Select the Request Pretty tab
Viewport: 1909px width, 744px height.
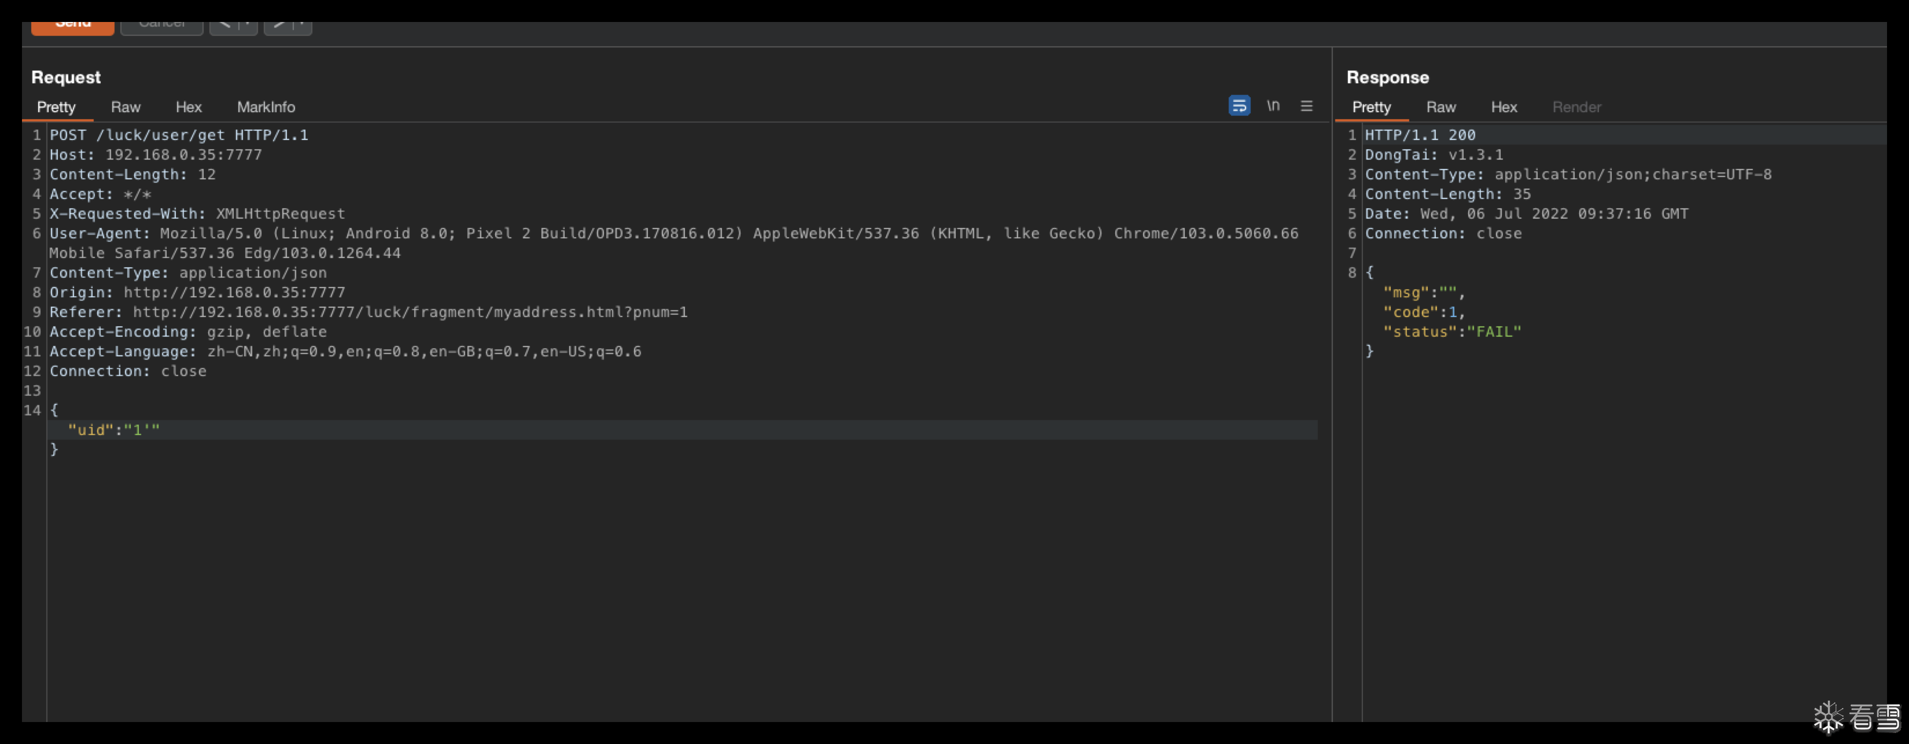[56, 108]
